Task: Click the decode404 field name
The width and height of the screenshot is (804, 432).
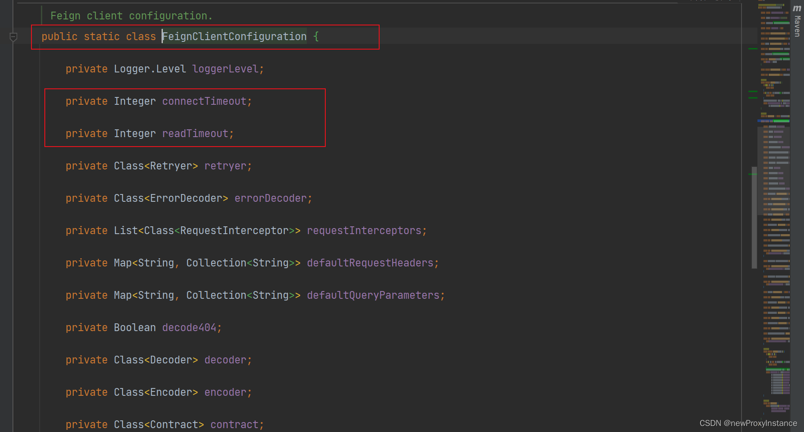Action: pos(189,328)
